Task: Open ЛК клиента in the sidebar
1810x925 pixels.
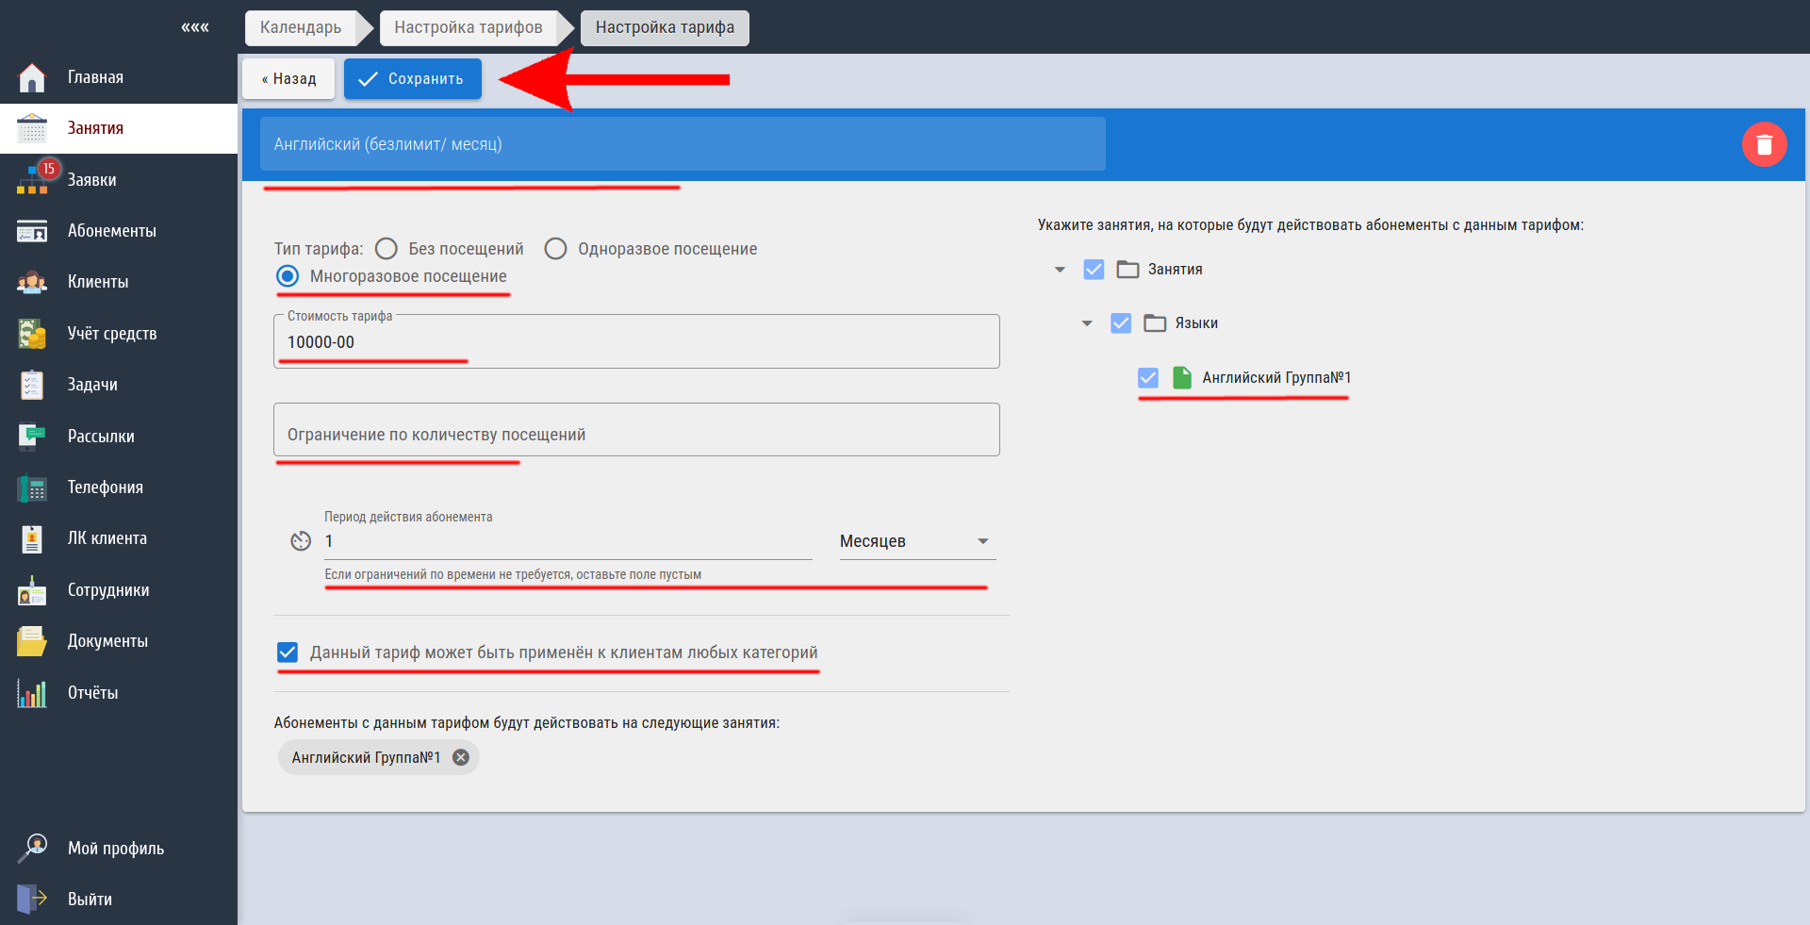Action: tap(119, 538)
